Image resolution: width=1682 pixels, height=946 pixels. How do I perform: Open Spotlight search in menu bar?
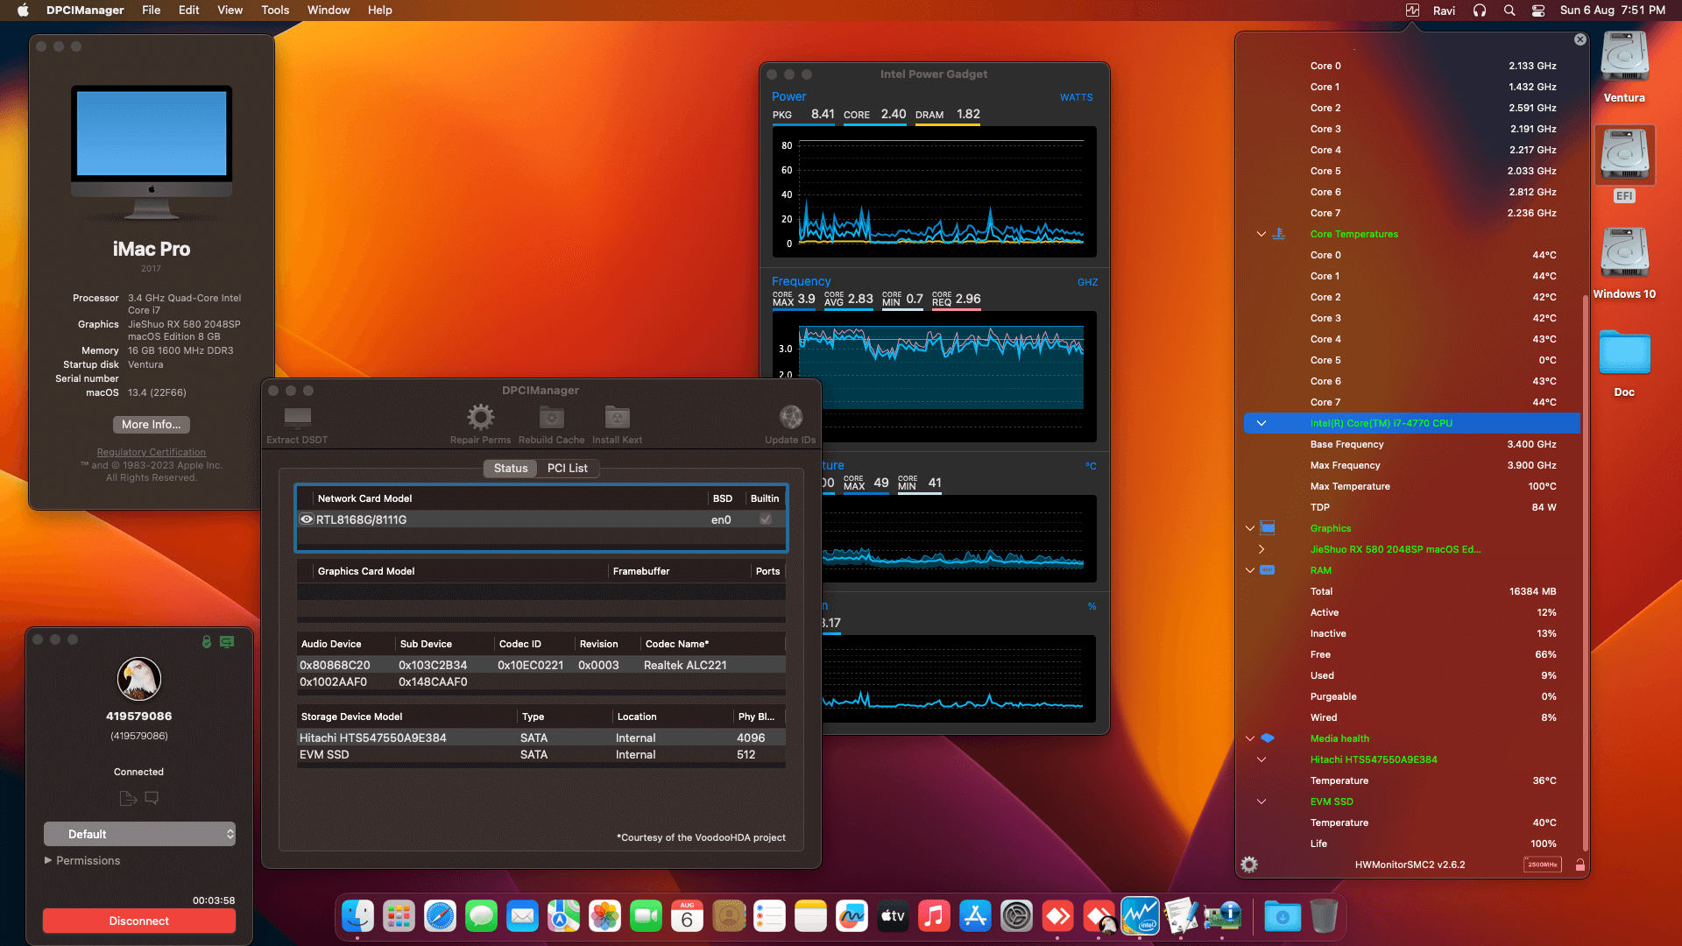click(1509, 11)
